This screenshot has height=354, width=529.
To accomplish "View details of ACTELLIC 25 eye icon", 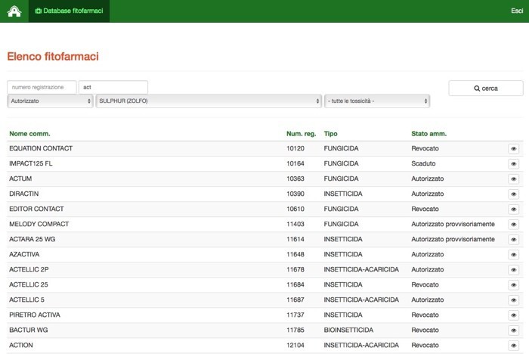I will [x=513, y=285].
